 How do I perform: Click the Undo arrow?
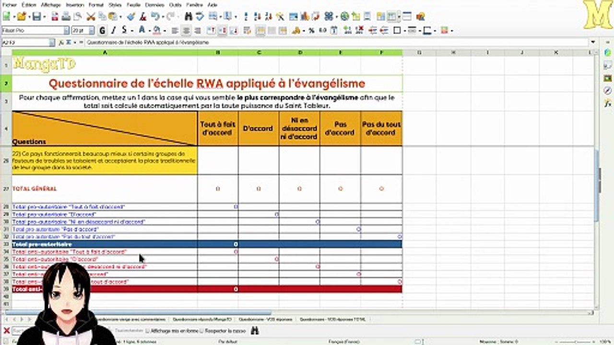(x=154, y=16)
